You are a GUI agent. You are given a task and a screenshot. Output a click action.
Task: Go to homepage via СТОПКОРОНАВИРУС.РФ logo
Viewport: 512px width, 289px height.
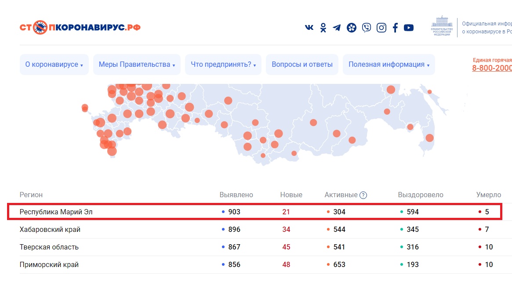(80, 27)
